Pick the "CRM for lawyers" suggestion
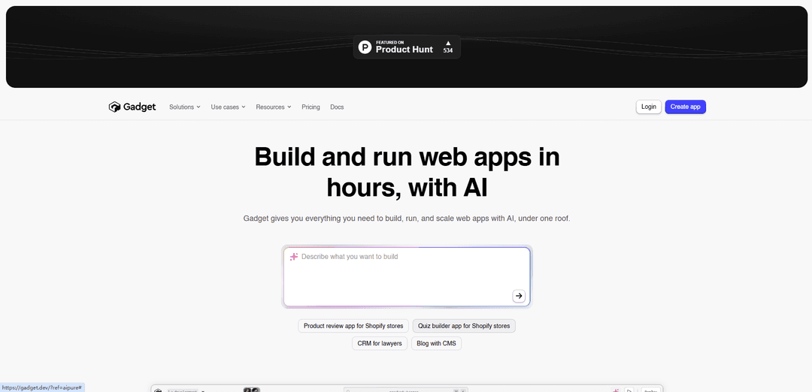Viewport: 812px width, 392px height. pyautogui.click(x=380, y=343)
